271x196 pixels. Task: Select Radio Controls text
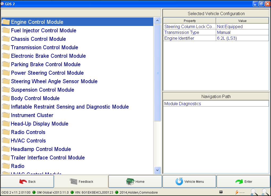(x=28, y=132)
